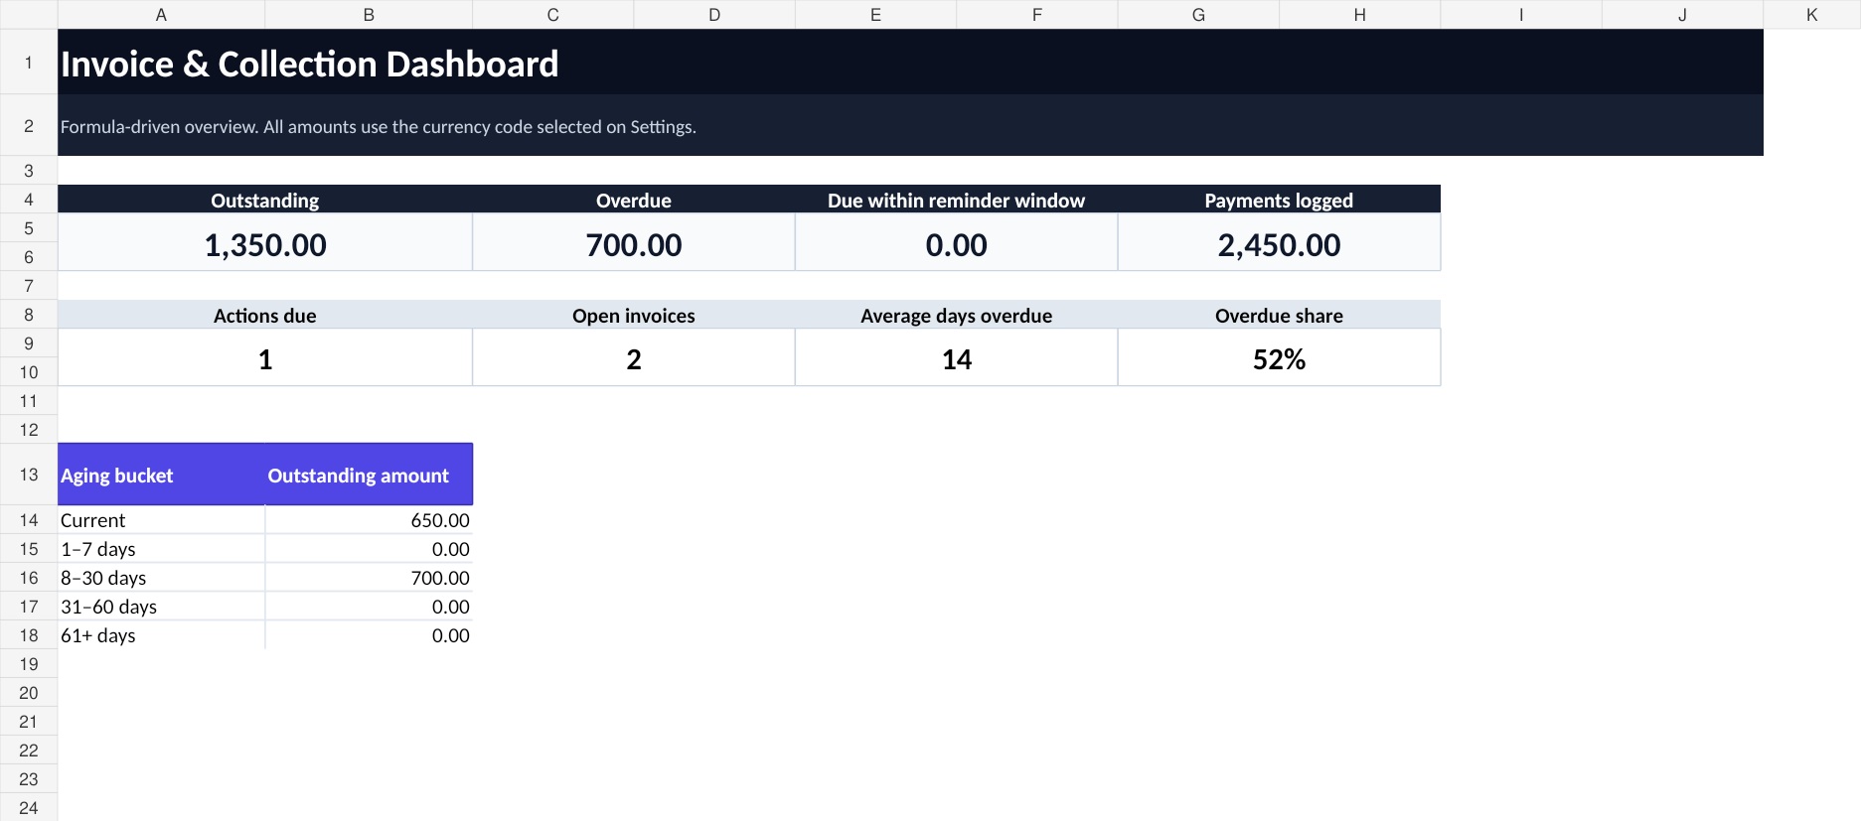Select the Aging bucket table header
Image resolution: width=1861 pixels, height=821 pixels.
tap(162, 475)
